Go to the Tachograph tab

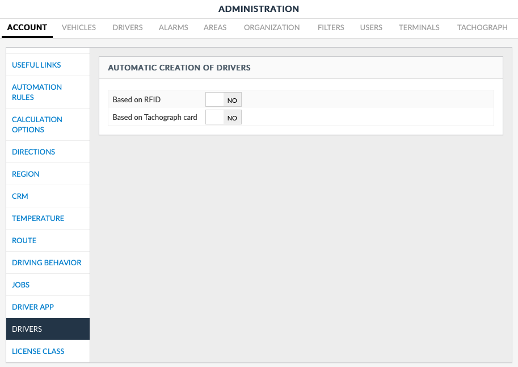[482, 27]
